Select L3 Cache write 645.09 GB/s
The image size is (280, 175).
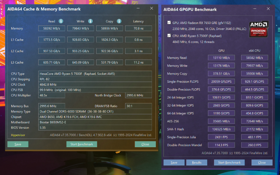[x=81, y=62]
